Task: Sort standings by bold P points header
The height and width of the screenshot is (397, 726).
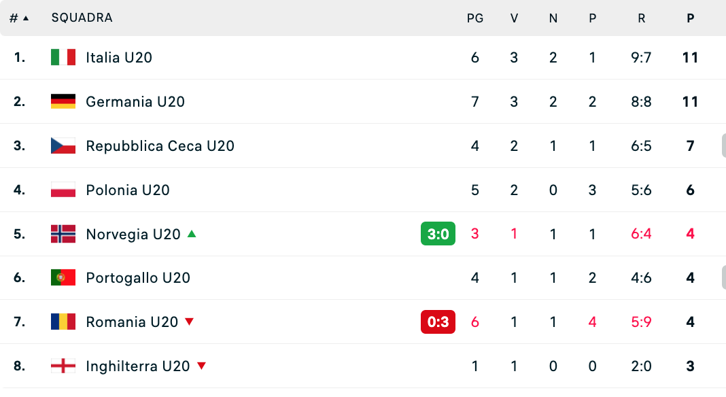Action: coord(691,18)
